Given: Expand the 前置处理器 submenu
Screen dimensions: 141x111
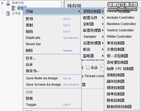Looking at the screenshot, I should [92, 30].
